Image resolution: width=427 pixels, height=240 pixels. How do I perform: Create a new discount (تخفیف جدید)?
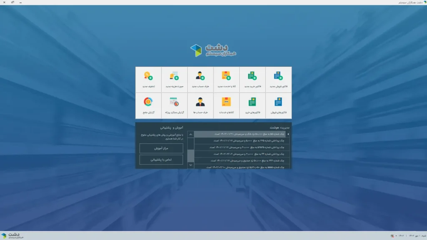click(148, 80)
